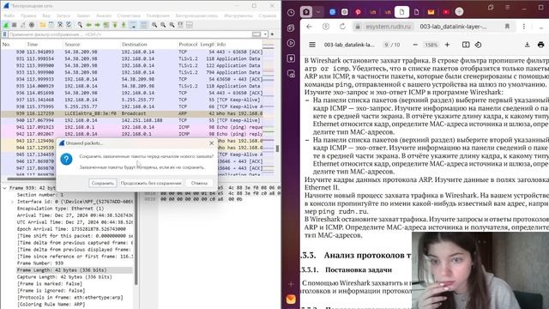Open a new browser tab with the plus button
The height and width of the screenshot is (309, 549).
click(459, 11)
